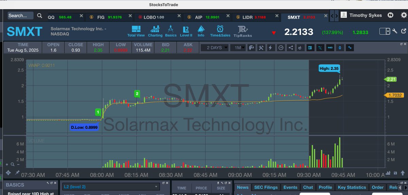This screenshot has height=195, width=408.
Task: Click the save icon at chart bottom-right
Action: pyautogui.click(x=395, y=173)
